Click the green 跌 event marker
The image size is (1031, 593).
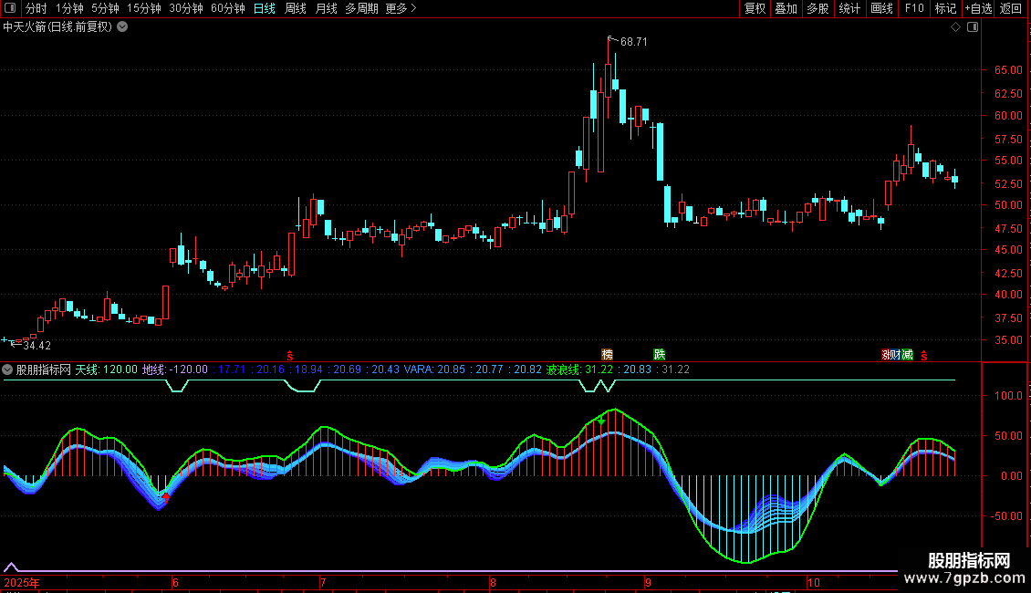[659, 354]
